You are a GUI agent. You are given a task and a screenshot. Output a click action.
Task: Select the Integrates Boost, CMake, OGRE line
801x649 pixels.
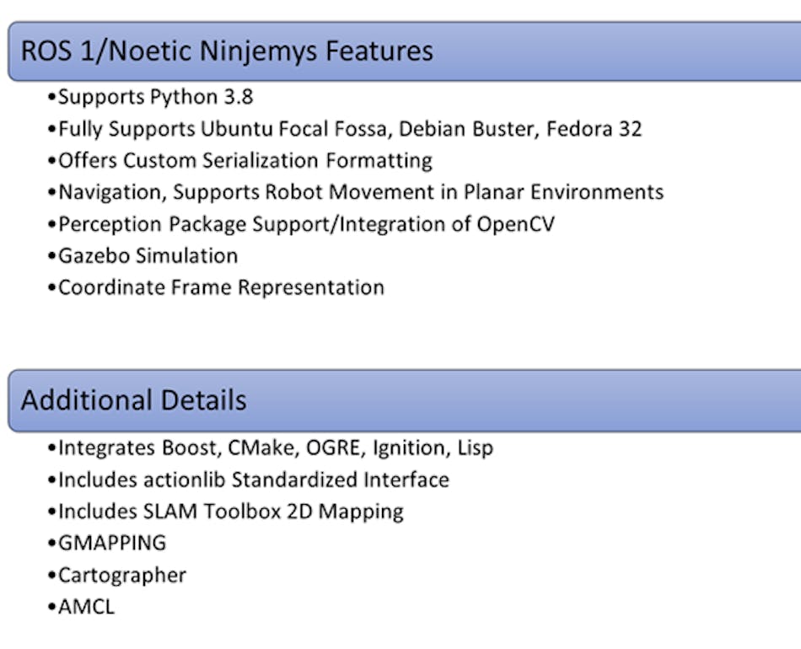271,448
